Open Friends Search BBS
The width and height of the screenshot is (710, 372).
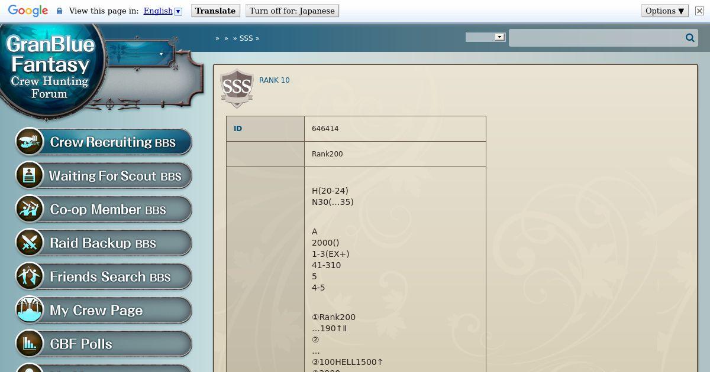[104, 277]
